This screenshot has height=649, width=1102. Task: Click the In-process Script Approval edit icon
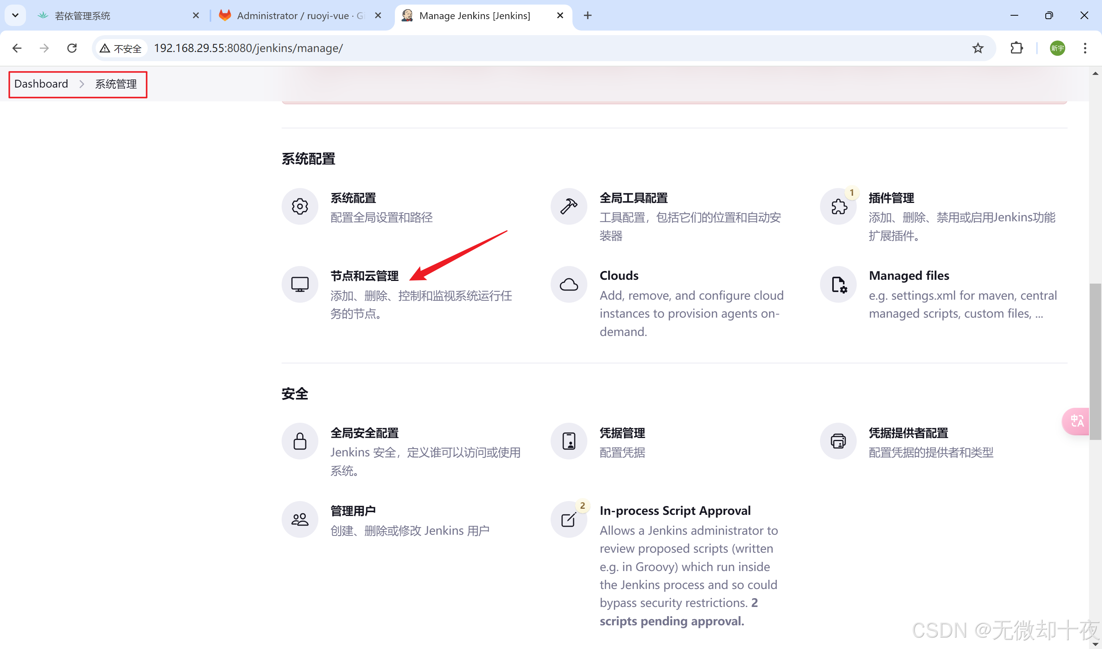568,519
